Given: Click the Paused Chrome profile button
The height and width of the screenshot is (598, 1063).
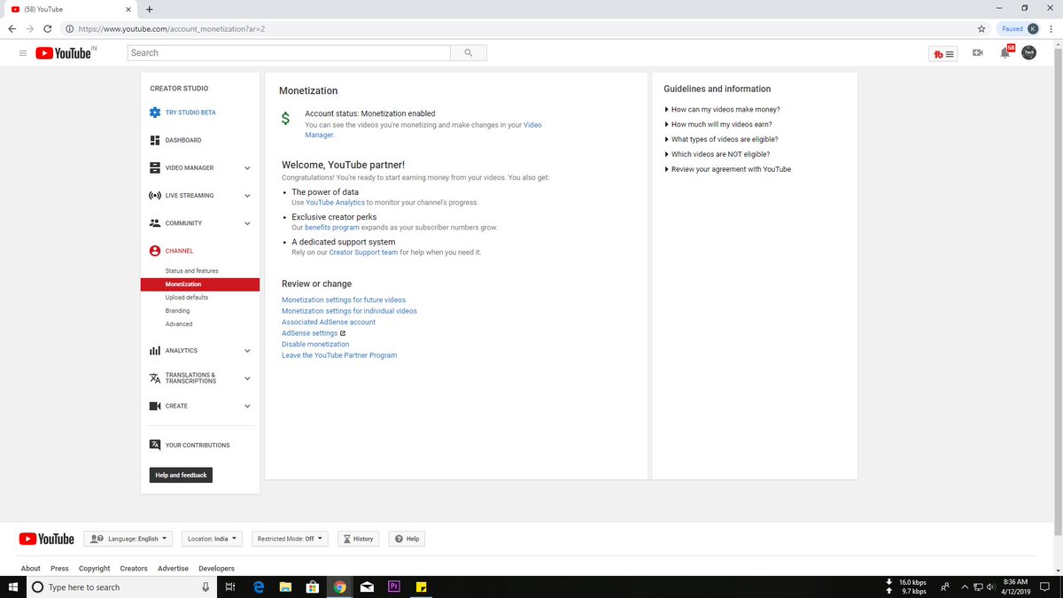Looking at the screenshot, I should coord(1019,28).
